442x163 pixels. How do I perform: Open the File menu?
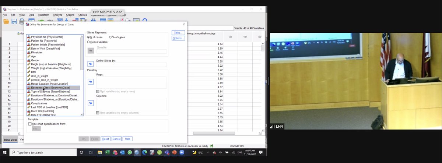[5, 15]
